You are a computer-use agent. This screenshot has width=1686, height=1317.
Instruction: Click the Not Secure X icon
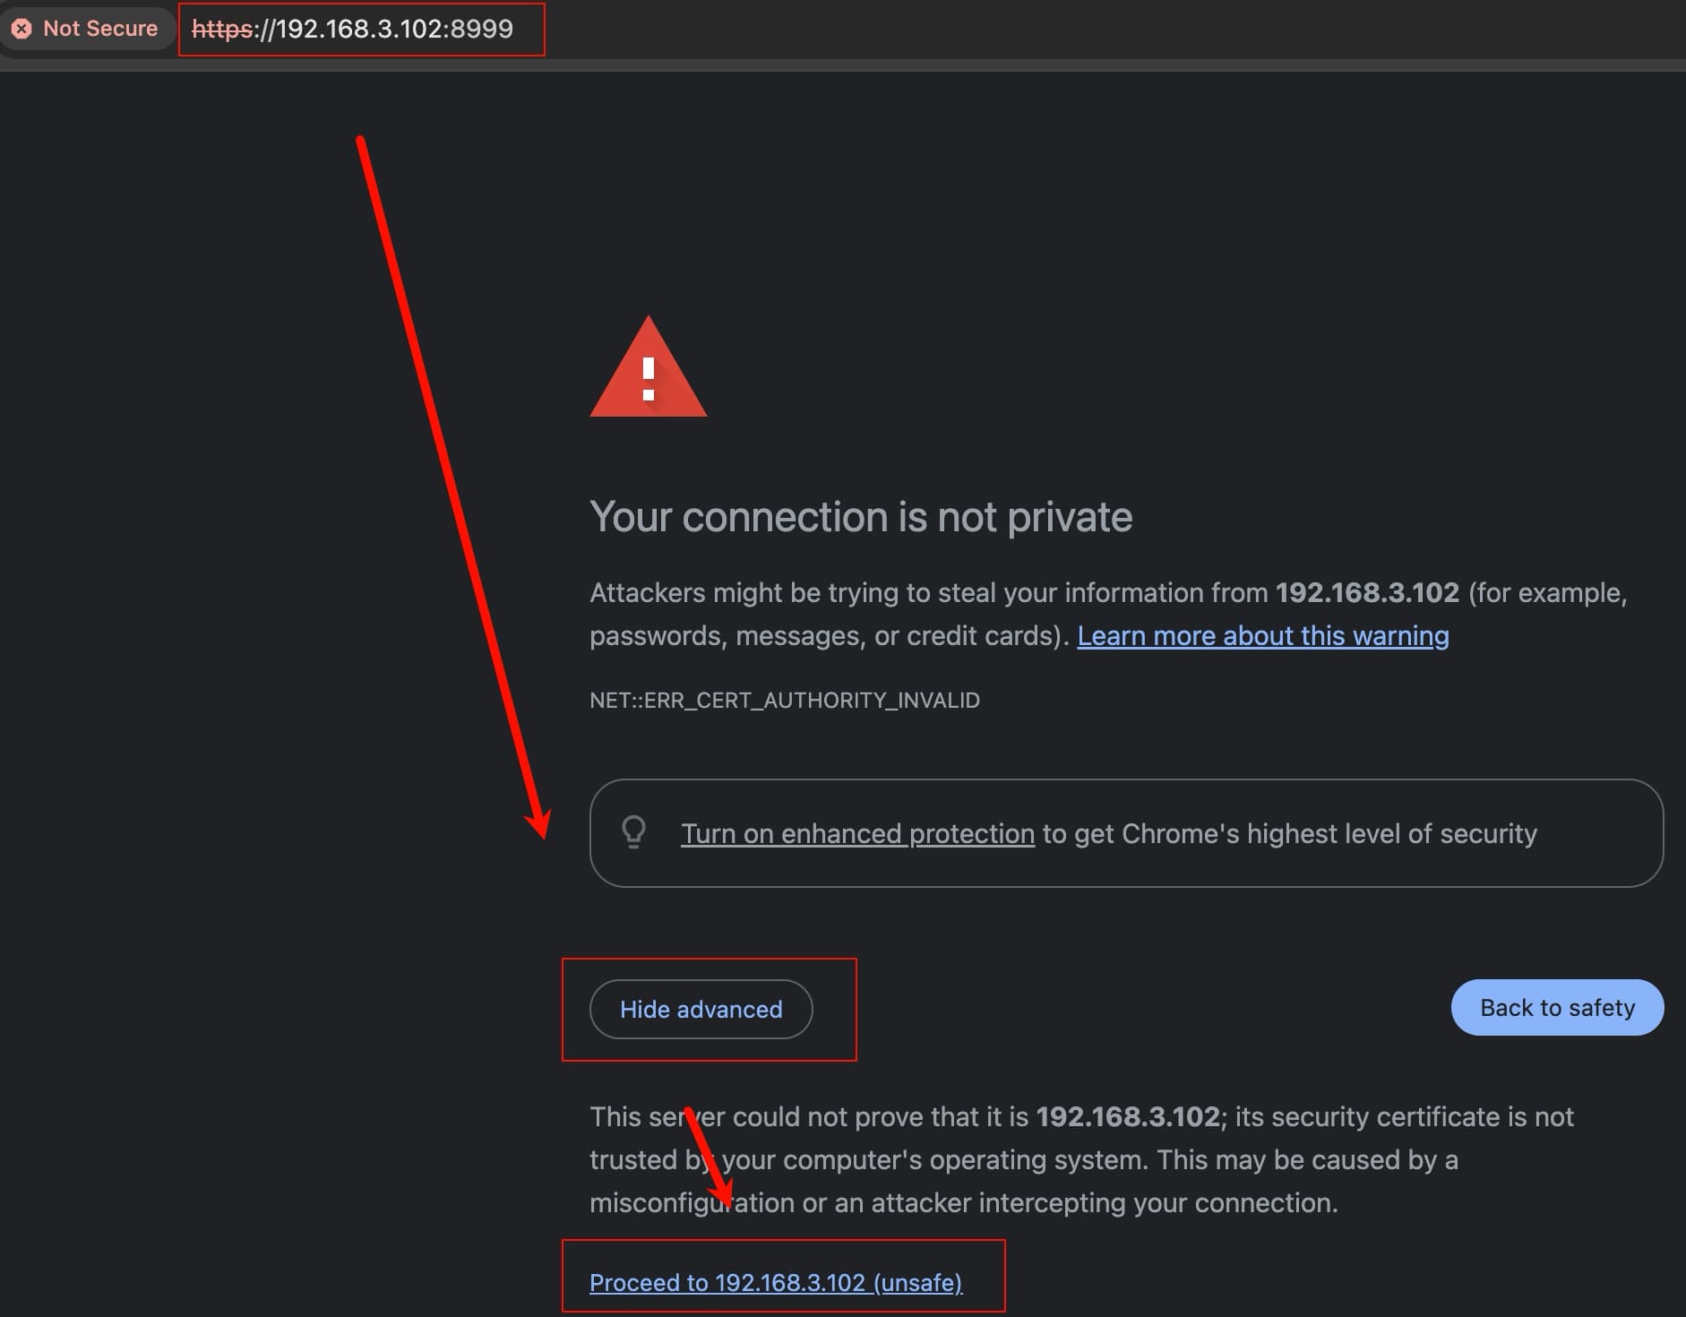(22, 29)
